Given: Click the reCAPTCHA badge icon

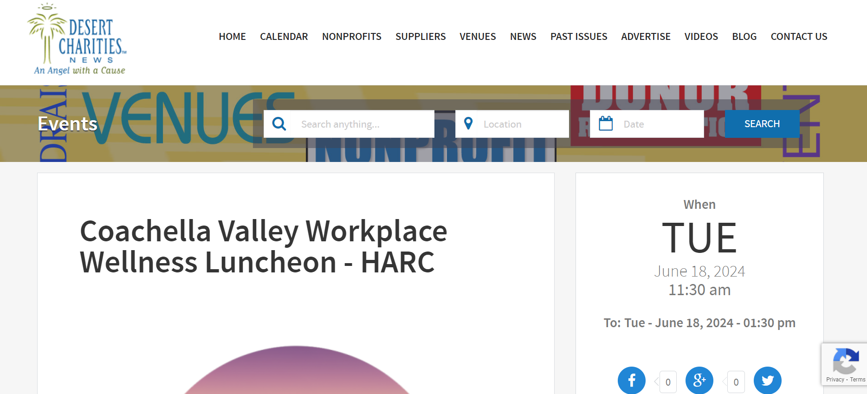Looking at the screenshot, I should tap(845, 362).
